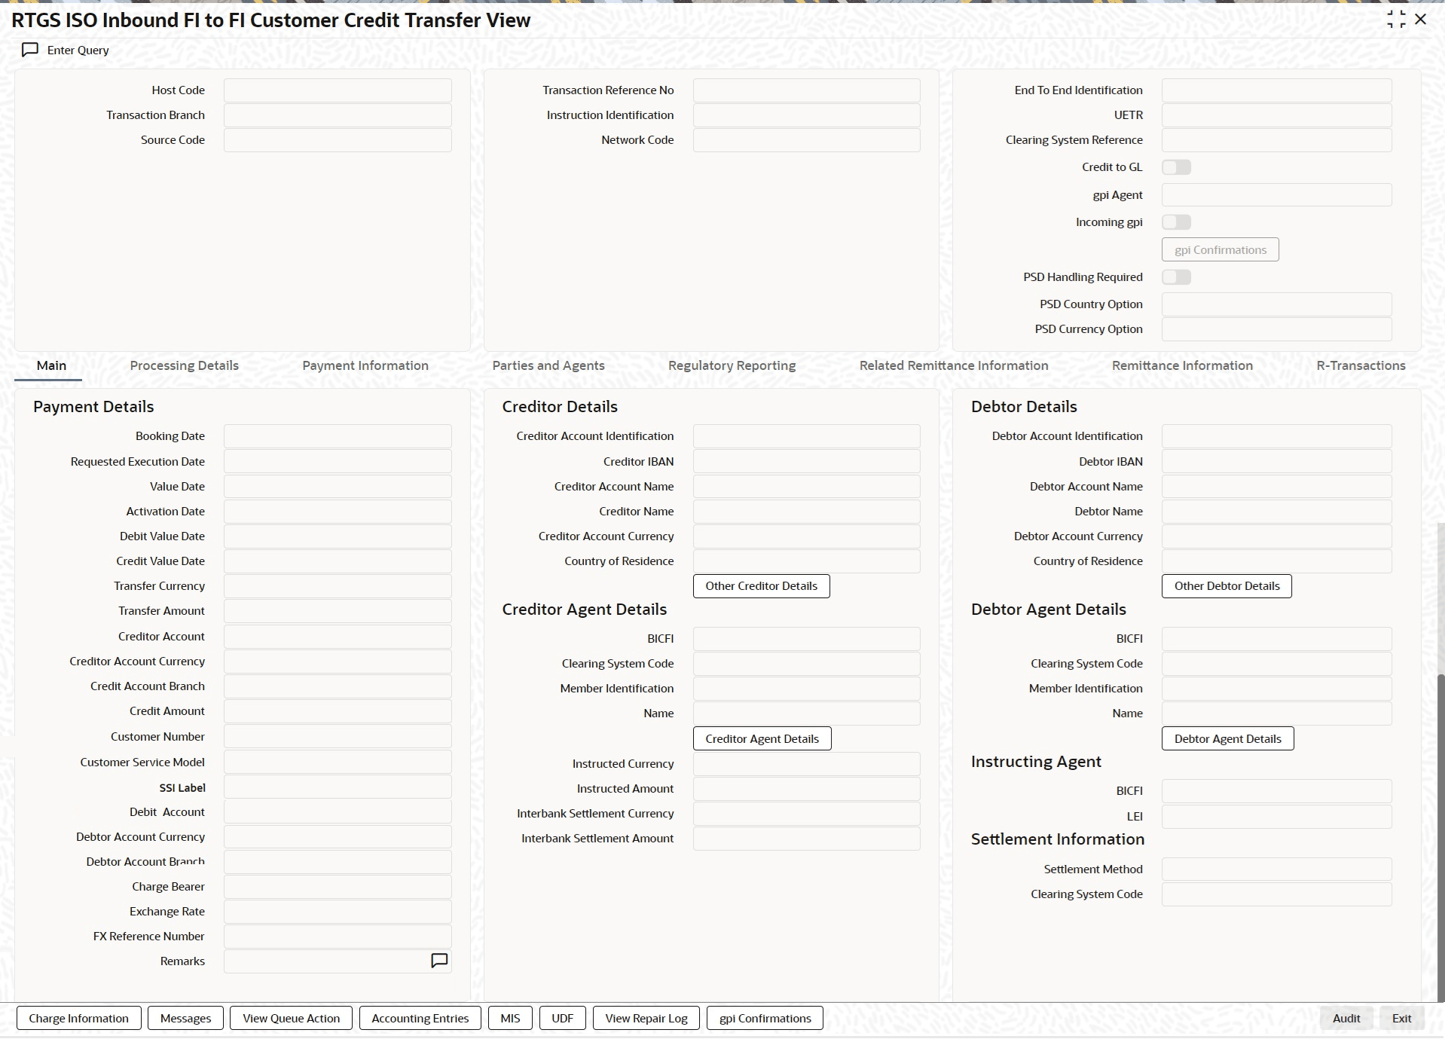Image resolution: width=1445 pixels, height=1039 pixels.
Task: Open the Payment Information tab
Action: click(365, 365)
